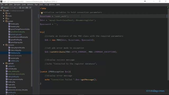Click the $username code line
This screenshot has height=95, width=169.
[54, 16]
